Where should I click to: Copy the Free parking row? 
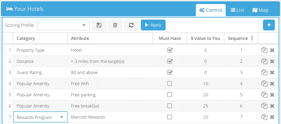(264, 95)
